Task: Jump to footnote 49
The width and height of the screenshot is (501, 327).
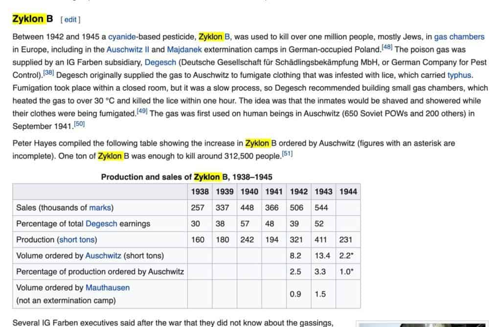Action: (142, 112)
